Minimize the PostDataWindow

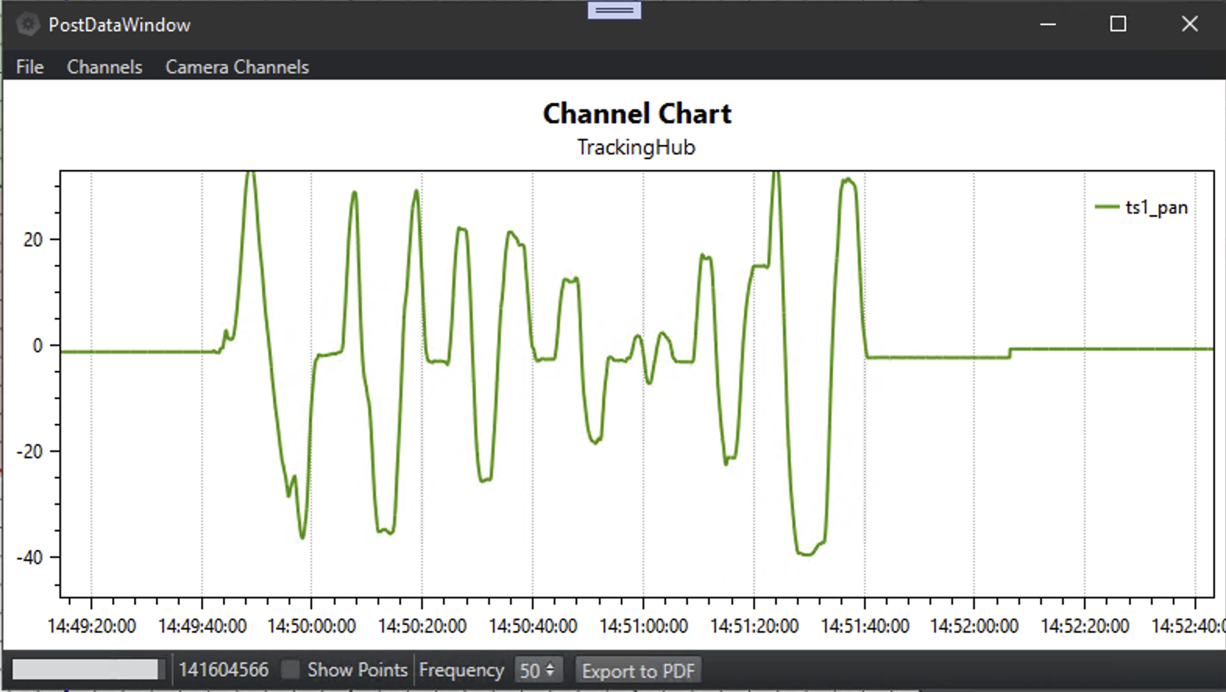pyautogui.click(x=1047, y=24)
